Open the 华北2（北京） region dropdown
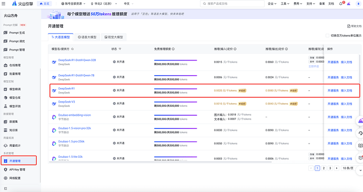 click(104, 4)
